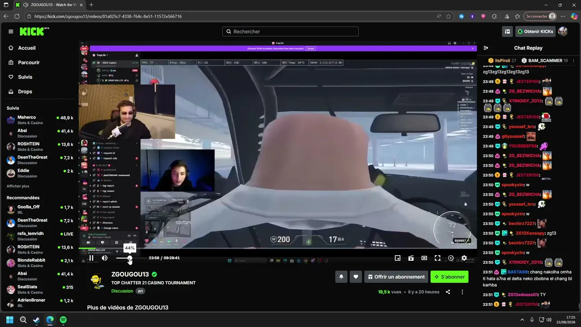The width and height of the screenshot is (581, 327).
Task: Follow channel with heart icon
Action: tap(356, 277)
